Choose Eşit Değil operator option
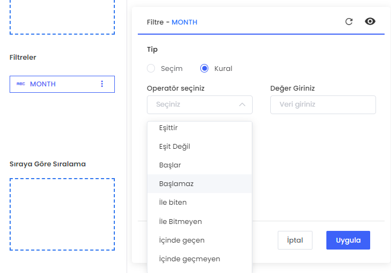The height and width of the screenshot is (273, 391). [175, 147]
